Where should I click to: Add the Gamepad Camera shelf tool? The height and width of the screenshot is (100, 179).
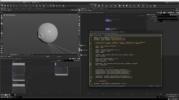click(x=155, y=6)
